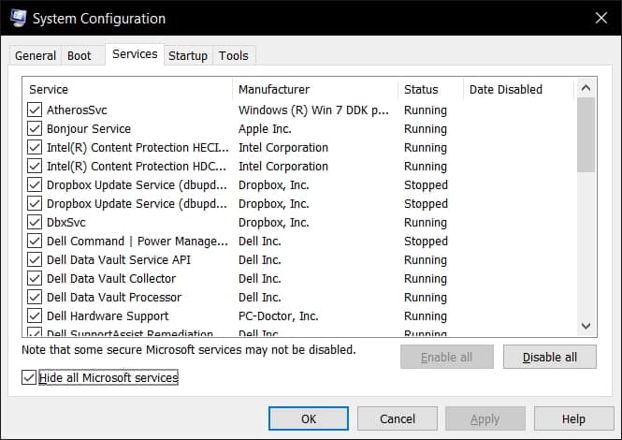Select the Services tab

click(135, 54)
